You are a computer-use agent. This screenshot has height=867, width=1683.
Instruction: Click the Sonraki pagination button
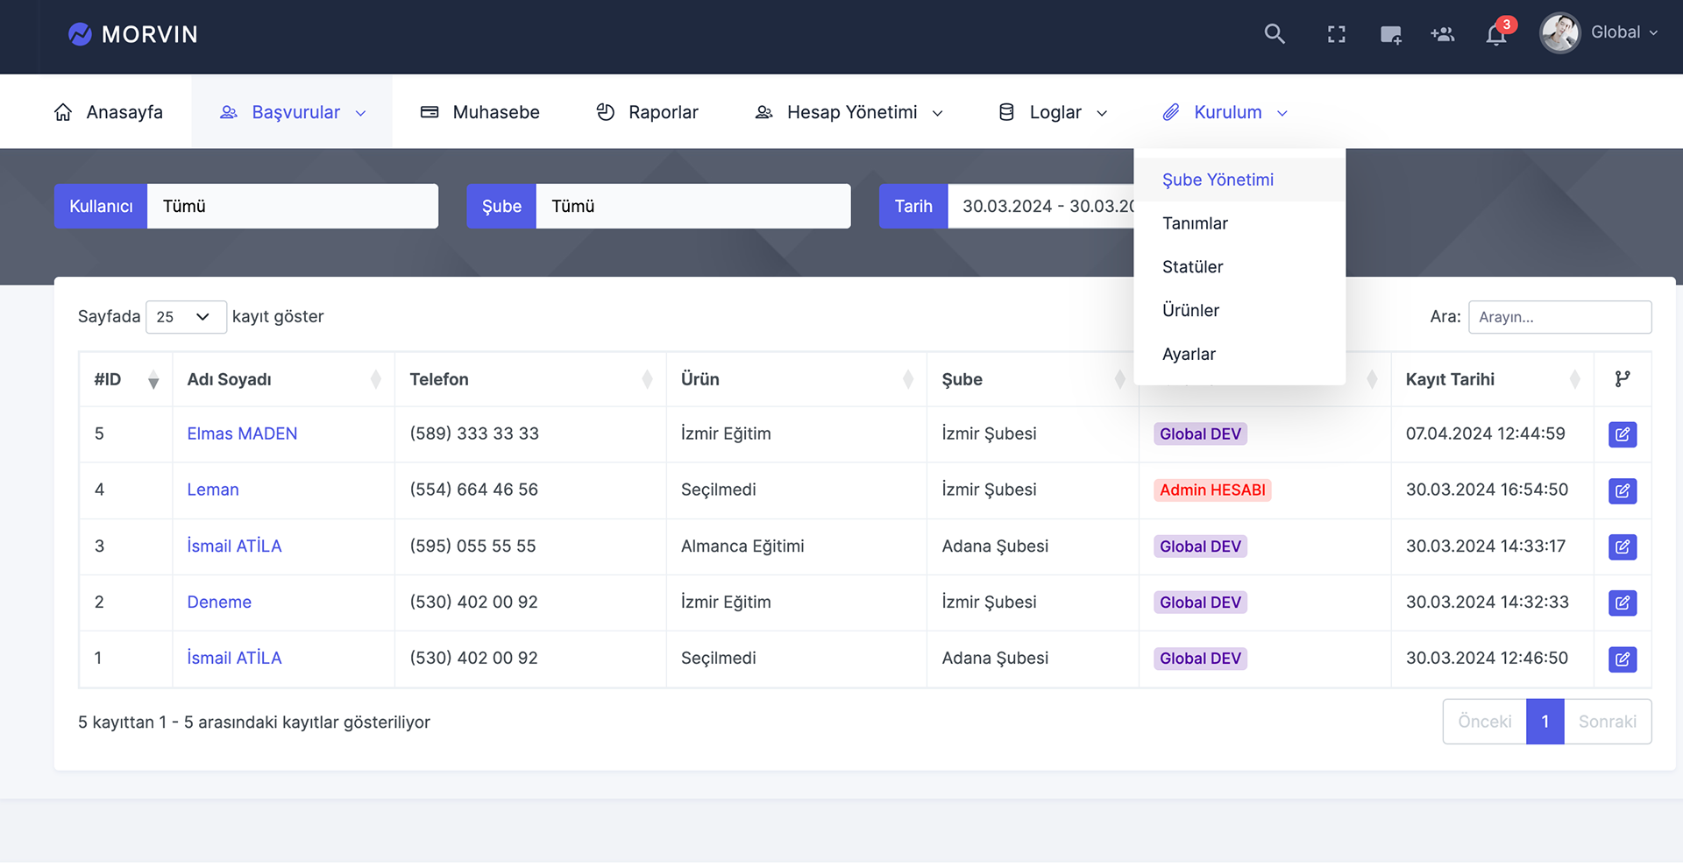coord(1608,722)
